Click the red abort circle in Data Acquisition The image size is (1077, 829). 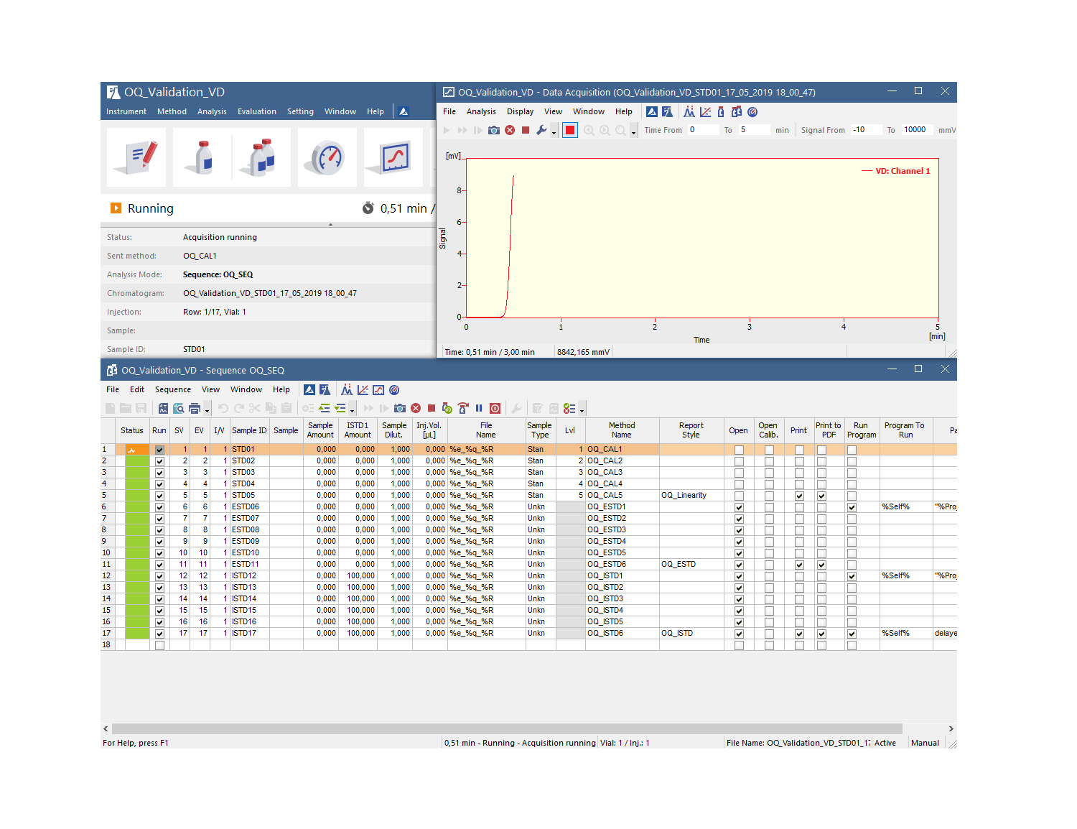(x=510, y=130)
